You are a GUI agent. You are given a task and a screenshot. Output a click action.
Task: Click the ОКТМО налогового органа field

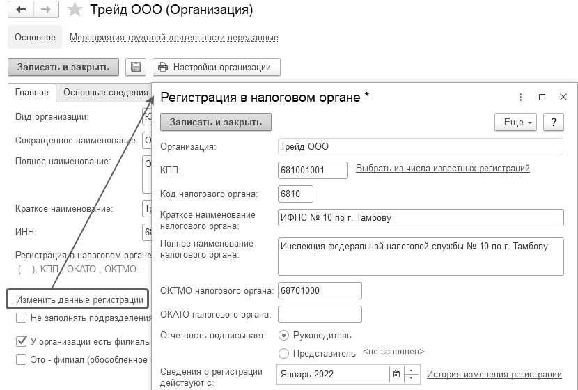coord(320,291)
